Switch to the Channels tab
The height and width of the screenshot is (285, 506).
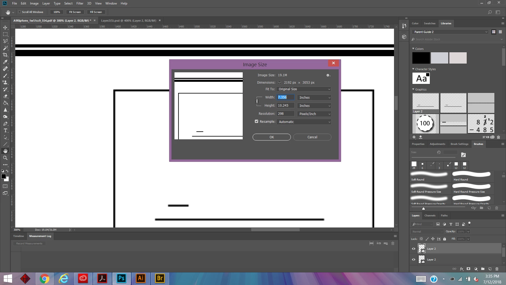pyautogui.click(x=430, y=216)
